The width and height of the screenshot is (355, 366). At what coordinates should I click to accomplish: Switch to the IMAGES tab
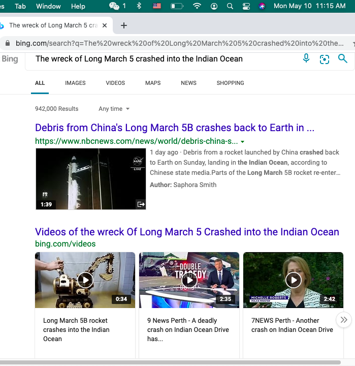[75, 83]
